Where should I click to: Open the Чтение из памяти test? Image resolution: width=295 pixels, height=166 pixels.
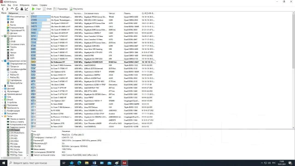(x=18, y=119)
